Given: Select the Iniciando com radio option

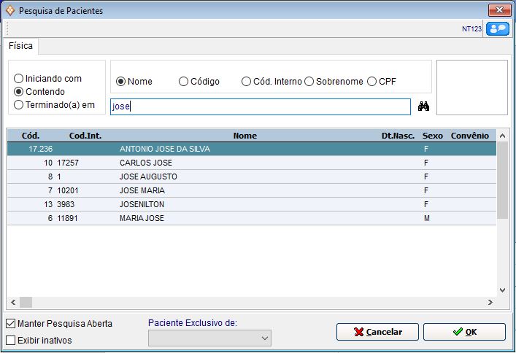Looking at the screenshot, I should pyautogui.click(x=19, y=79).
